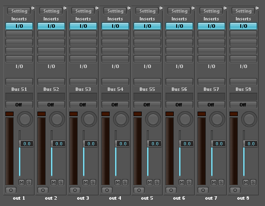265x206 pixels.
Task: Click the blue I/O insert on out 7
Action: point(211,26)
